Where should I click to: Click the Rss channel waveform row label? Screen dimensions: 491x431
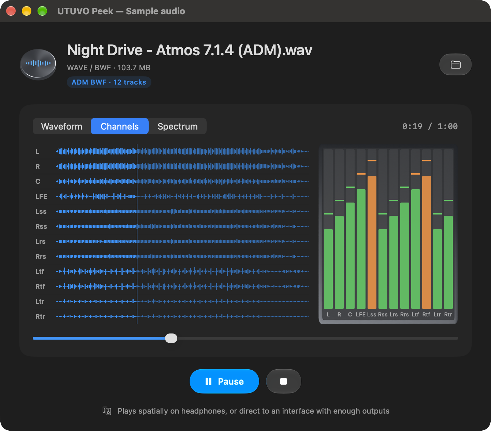point(41,226)
